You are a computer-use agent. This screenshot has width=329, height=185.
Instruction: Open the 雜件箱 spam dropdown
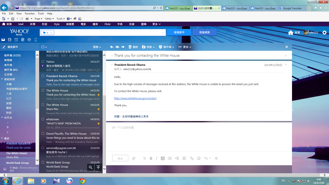click(x=166, y=47)
